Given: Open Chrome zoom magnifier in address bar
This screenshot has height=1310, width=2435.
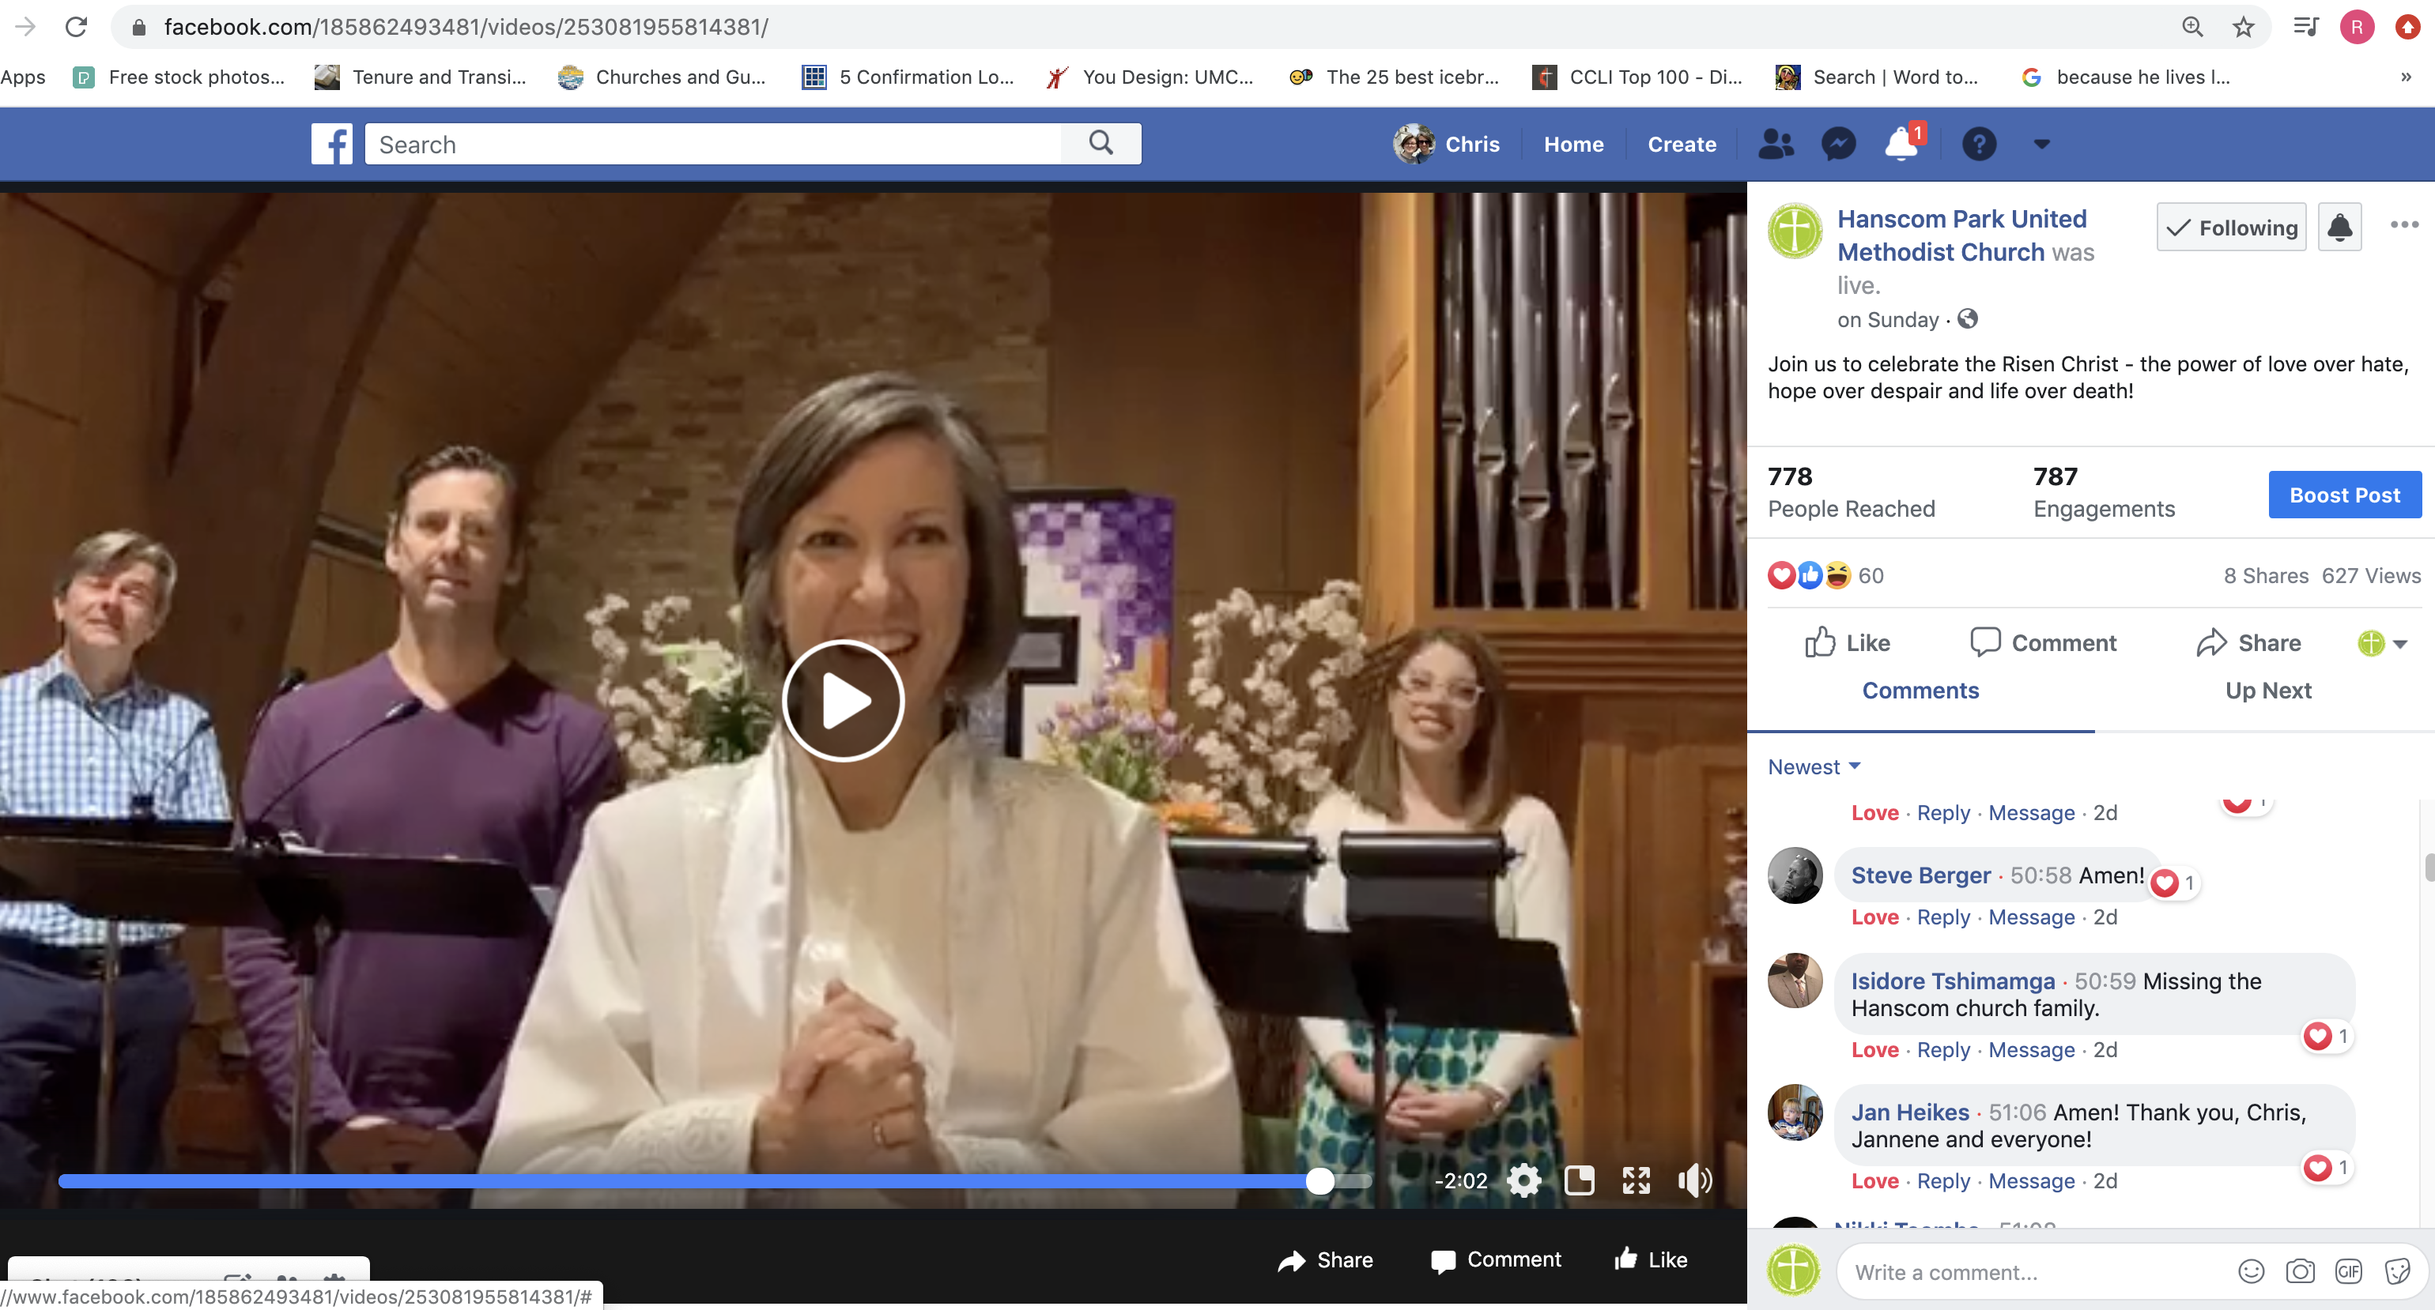Looking at the screenshot, I should [2192, 26].
